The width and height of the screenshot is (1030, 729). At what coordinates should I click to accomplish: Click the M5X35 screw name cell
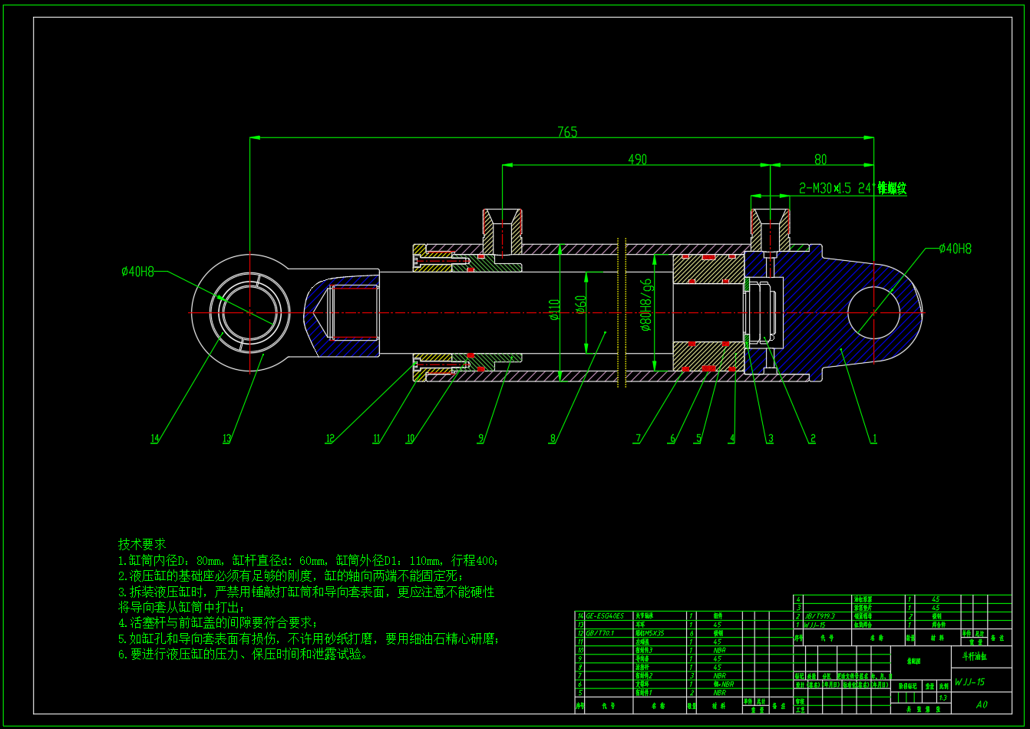click(x=649, y=633)
